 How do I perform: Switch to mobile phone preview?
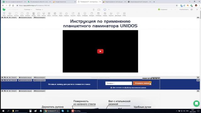[x=94, y=9]
